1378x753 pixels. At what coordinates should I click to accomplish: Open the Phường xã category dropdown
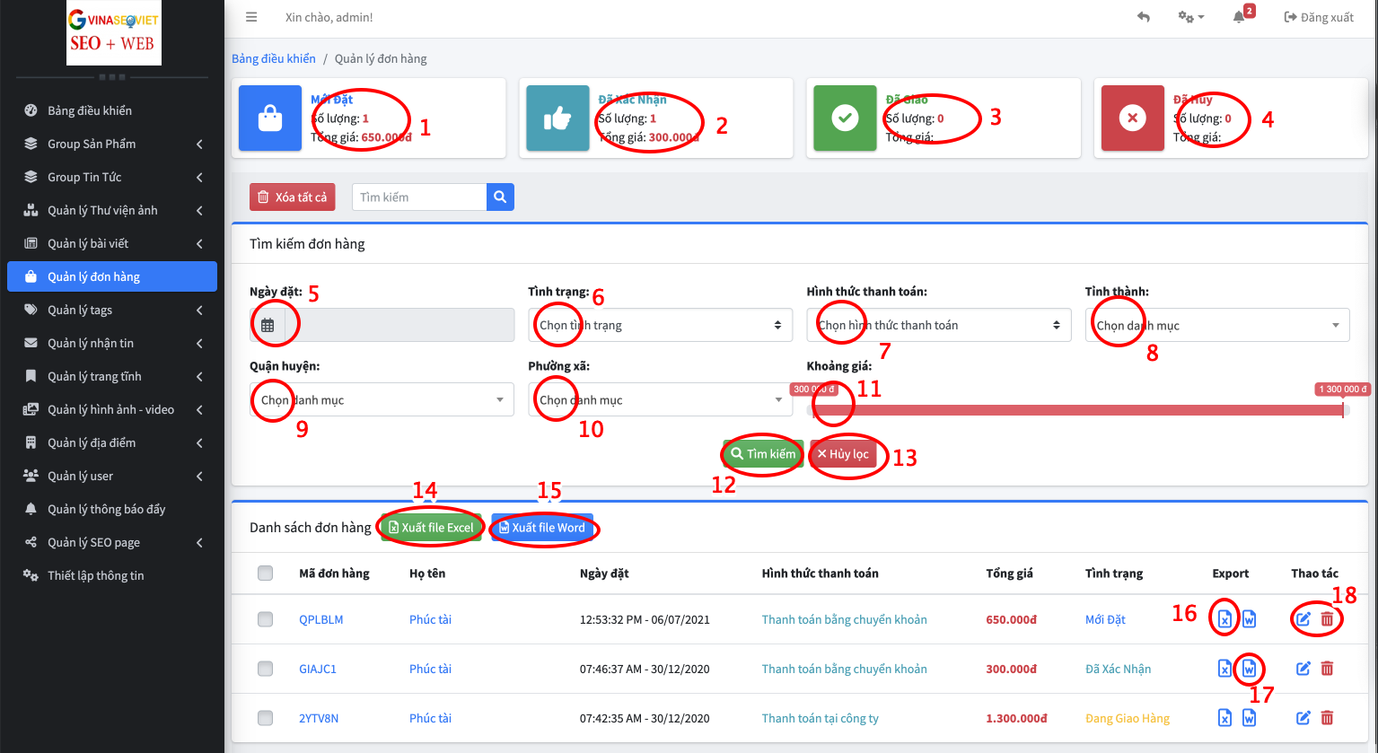point(660,399)
